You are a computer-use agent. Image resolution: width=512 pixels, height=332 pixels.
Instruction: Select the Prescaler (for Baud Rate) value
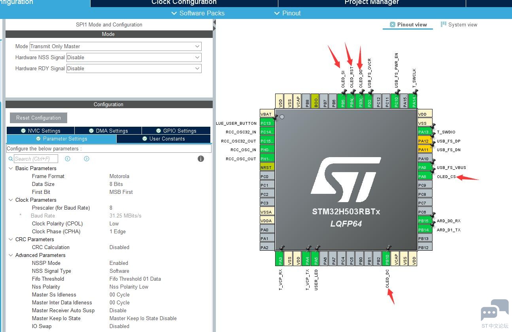[111, 208]
